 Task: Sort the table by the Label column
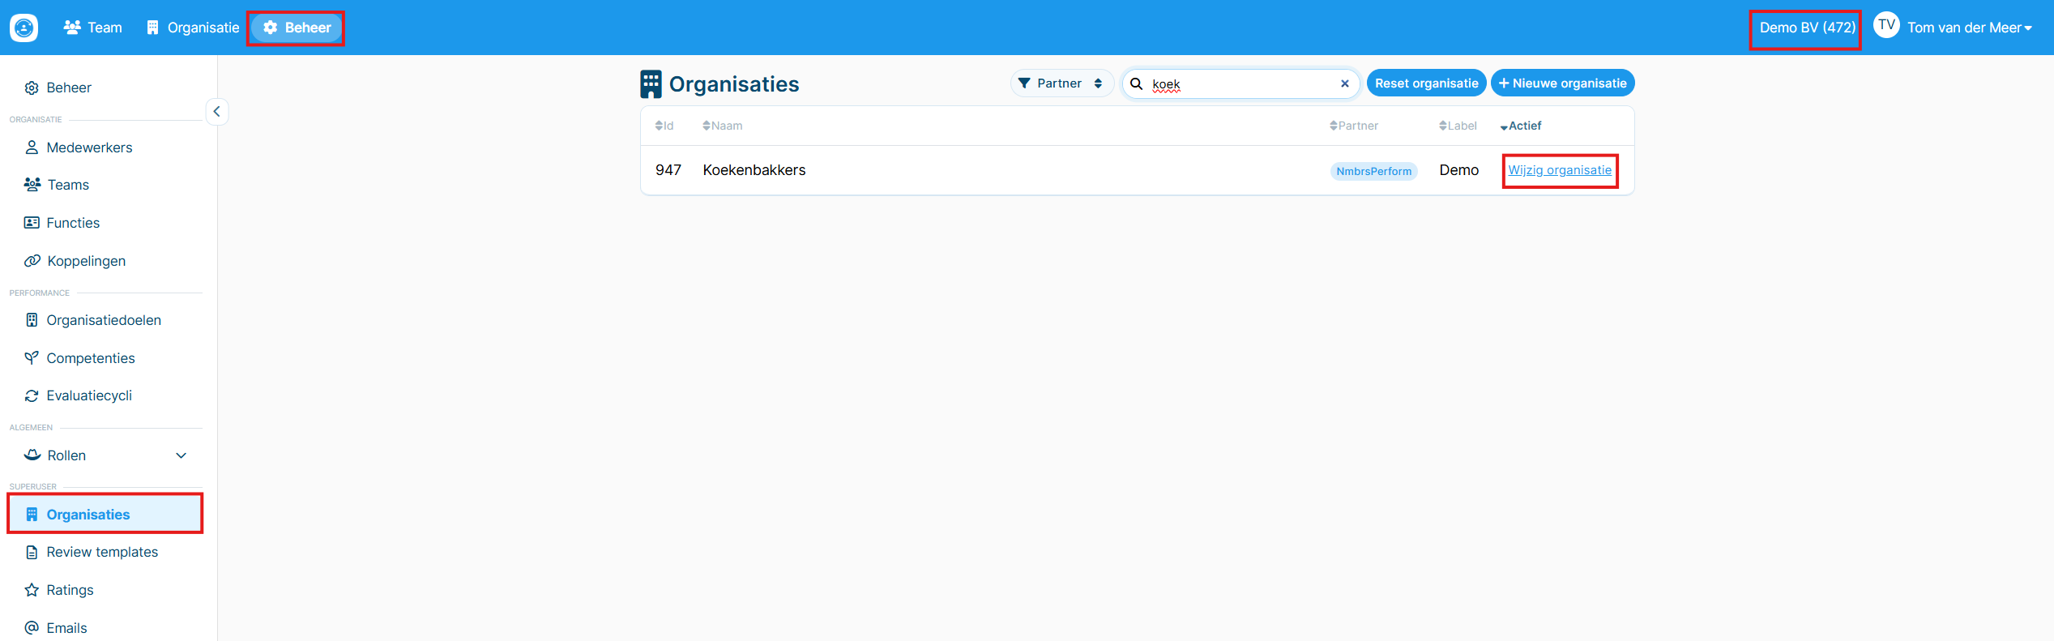point(1458,126)
